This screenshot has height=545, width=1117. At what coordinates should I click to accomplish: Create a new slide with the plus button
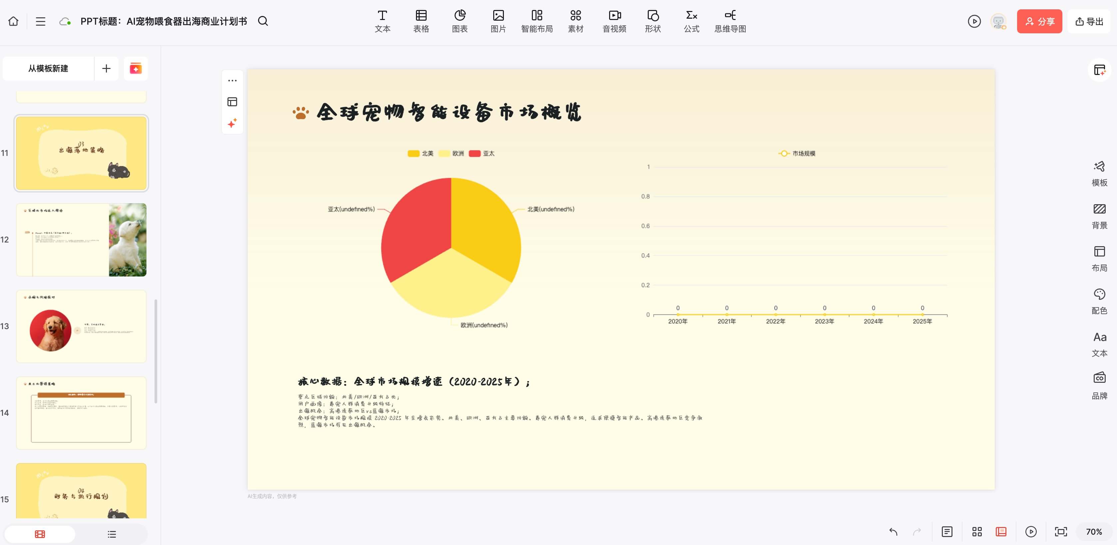tap(106, 69)
